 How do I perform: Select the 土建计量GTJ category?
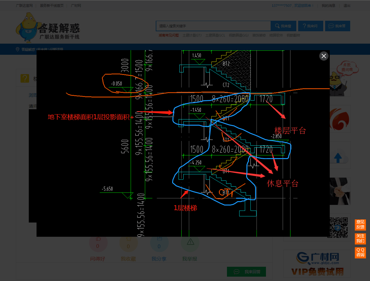click(x=192, y=35)
